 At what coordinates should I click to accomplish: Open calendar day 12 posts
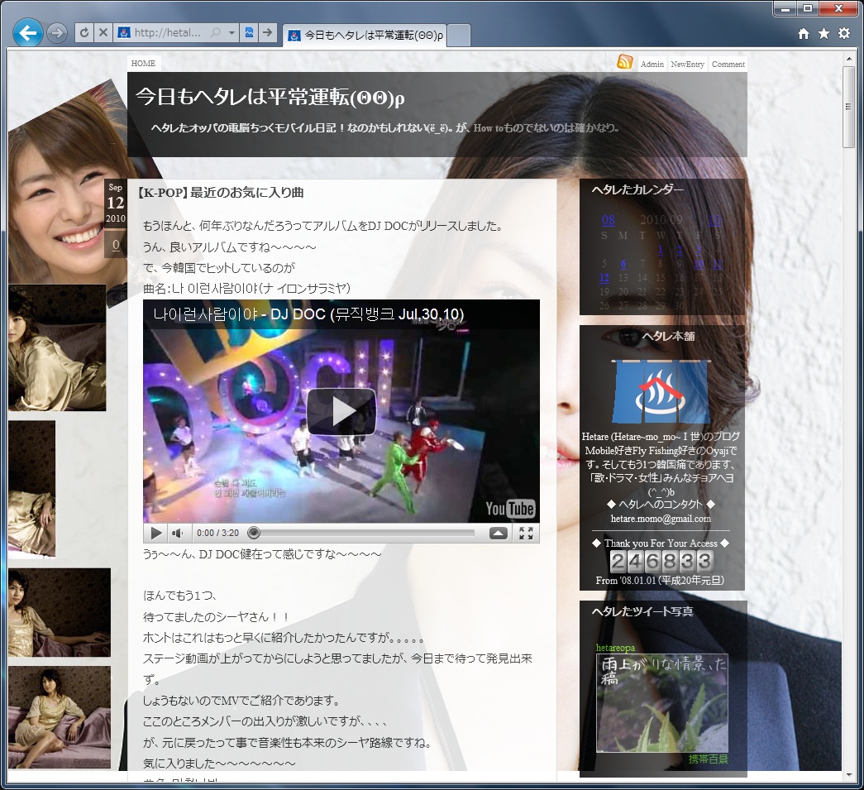click(604, 277)
